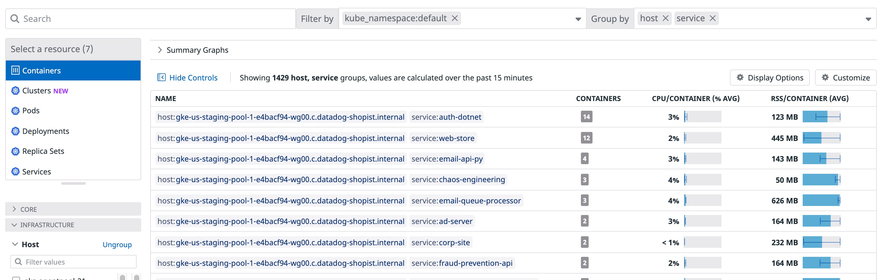Click the Hide Controls panel icon
The height and width of the screenshot is (280, 882).
(x=161, y=77)
